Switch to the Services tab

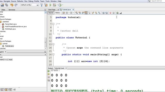tap(12, 10)
